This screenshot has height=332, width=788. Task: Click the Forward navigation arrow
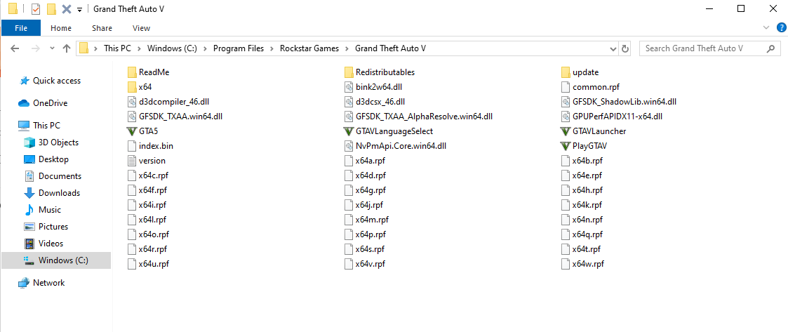[x=35, y=49]
